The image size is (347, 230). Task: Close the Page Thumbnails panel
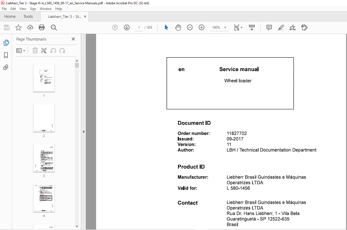[x=73, y=39]
